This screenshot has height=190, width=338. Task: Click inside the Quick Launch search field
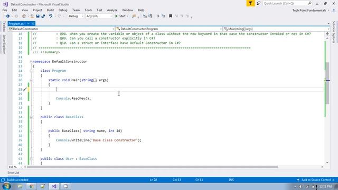point(285,3)
